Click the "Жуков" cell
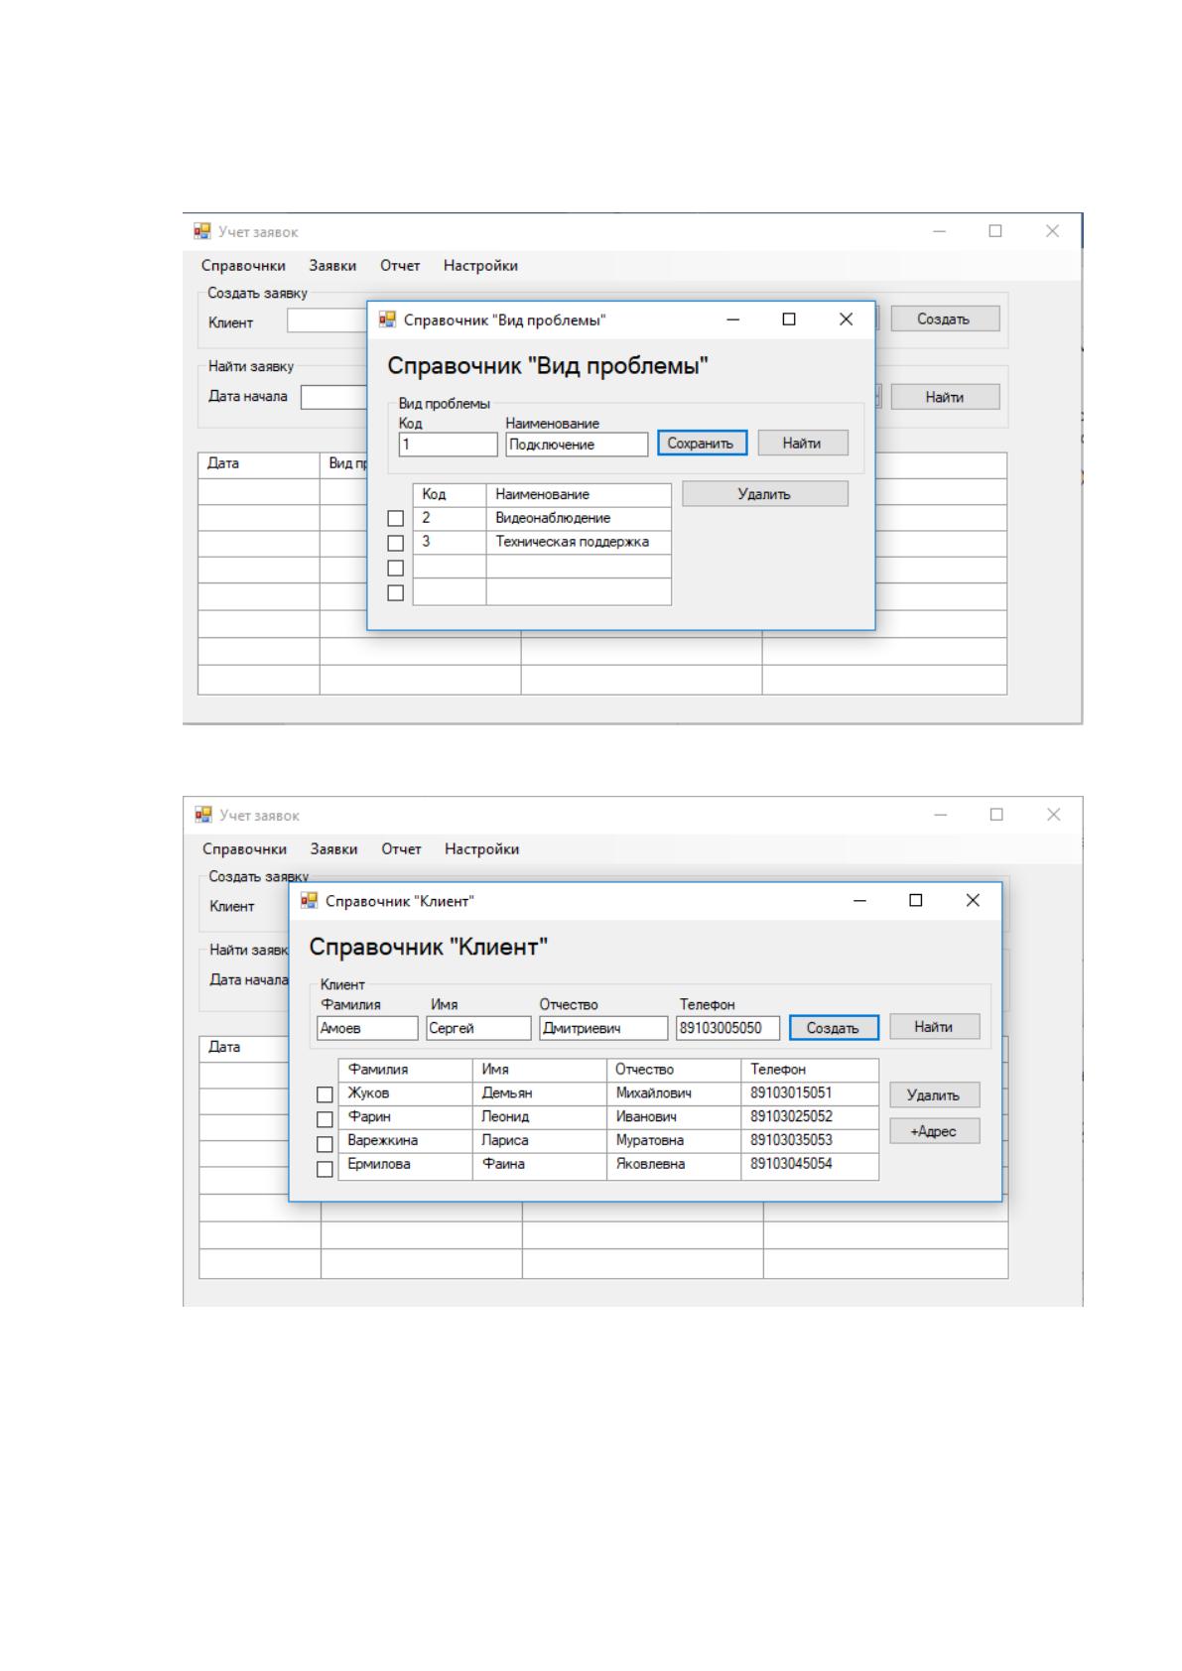This screenshot has width=1182, height=1671. (405, 1093)
